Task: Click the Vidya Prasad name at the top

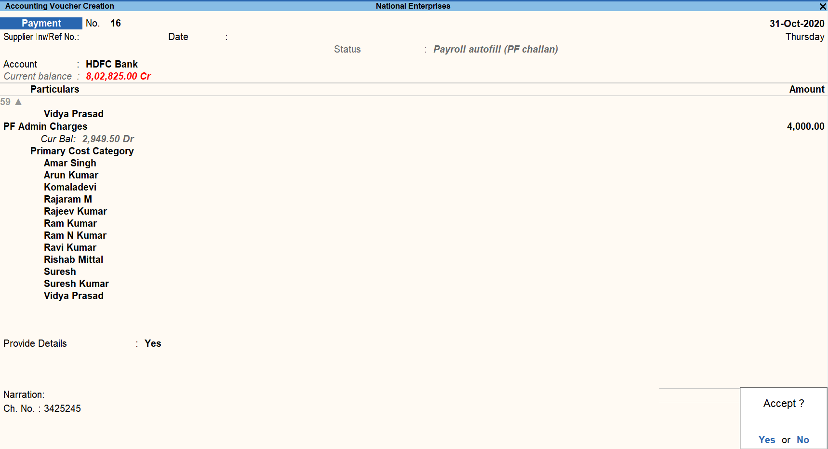Action: point(73,114)
